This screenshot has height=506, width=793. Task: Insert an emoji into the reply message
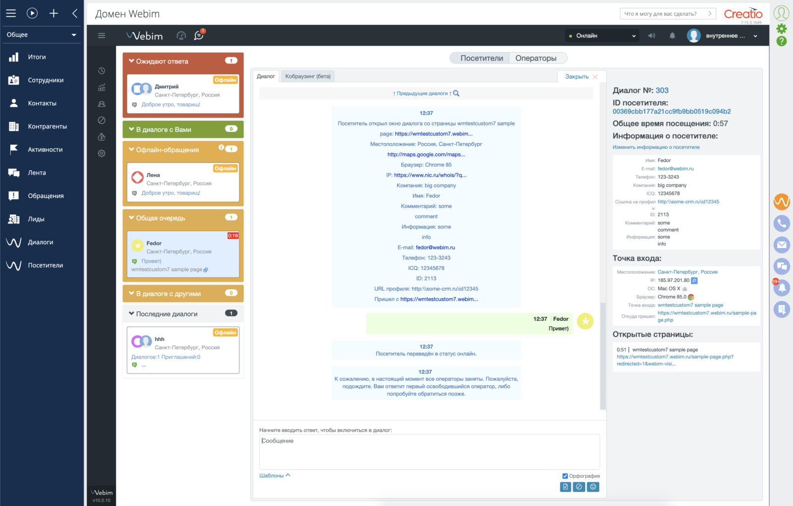(593, 487)
